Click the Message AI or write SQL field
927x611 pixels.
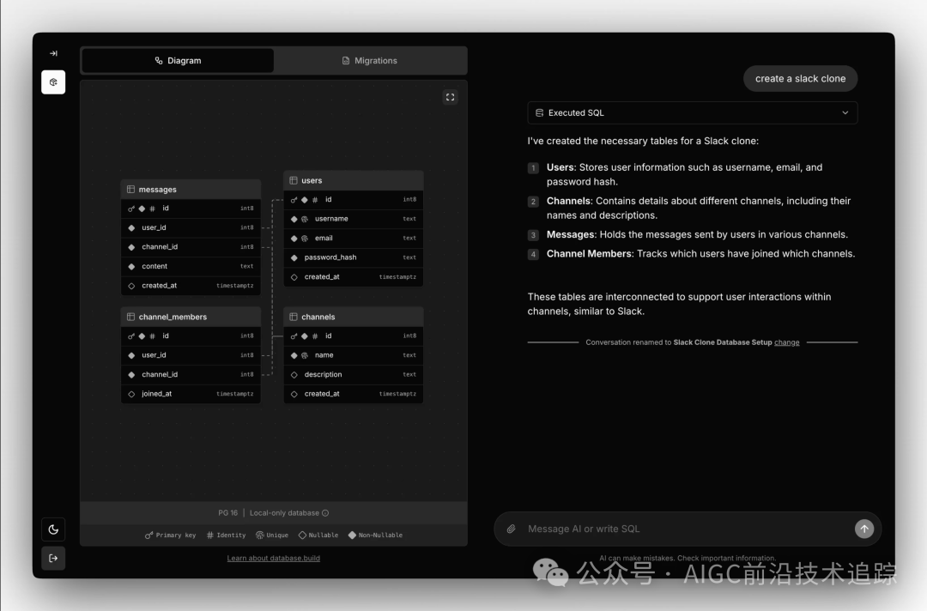[x=688, y=529]
